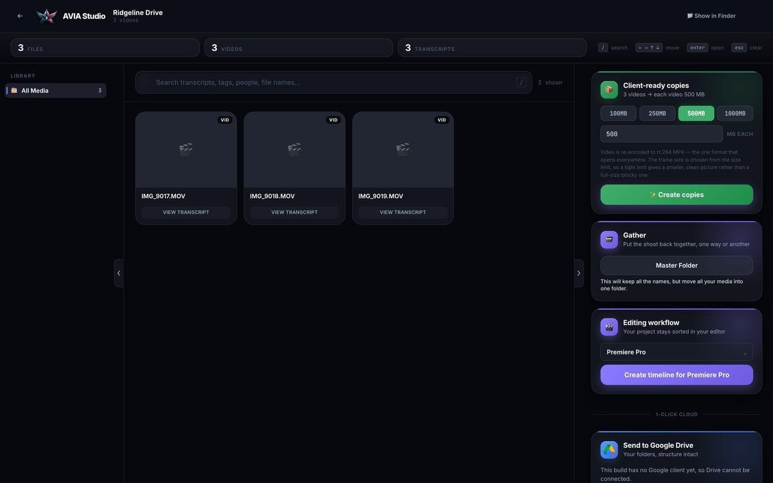
Task: Click the IMG_9019.MOV file name
Action: tap(380, 196)
